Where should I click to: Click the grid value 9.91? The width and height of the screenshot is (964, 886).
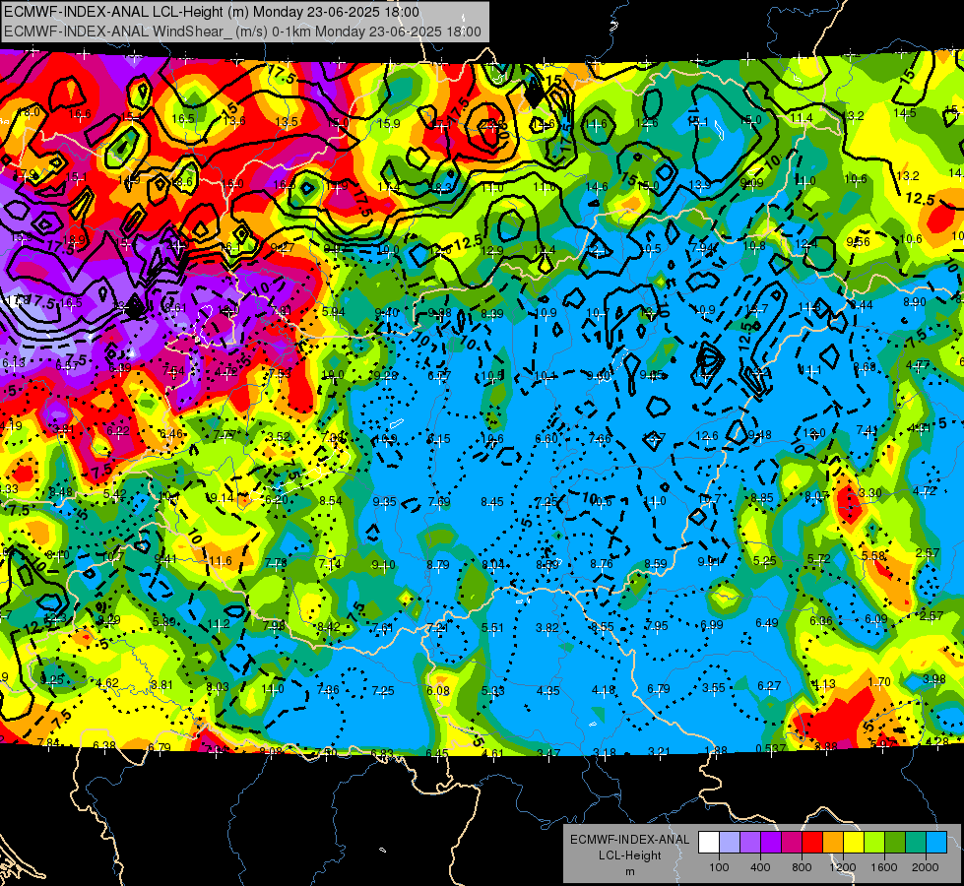click(710, 561)
